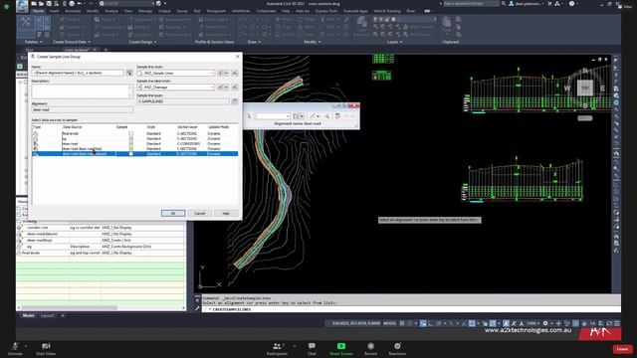The width and height of the screenshot is (637, 358).
Task: Check the Sample box for the final levels row
Action: [130, 133]
